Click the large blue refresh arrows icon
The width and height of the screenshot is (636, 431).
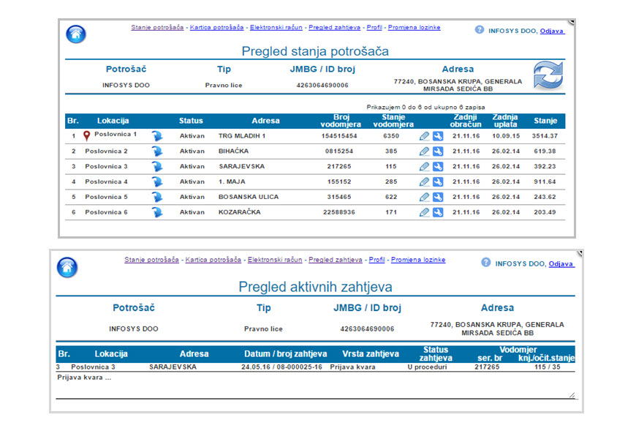548,75
